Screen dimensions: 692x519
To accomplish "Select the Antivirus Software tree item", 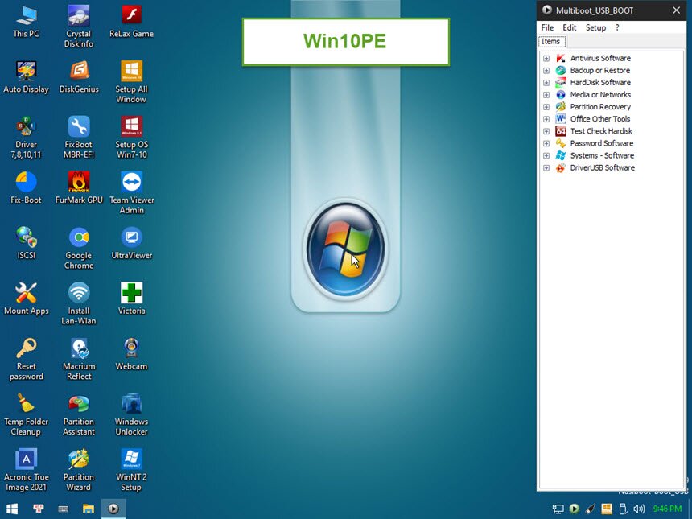I will tap(600, 58).
